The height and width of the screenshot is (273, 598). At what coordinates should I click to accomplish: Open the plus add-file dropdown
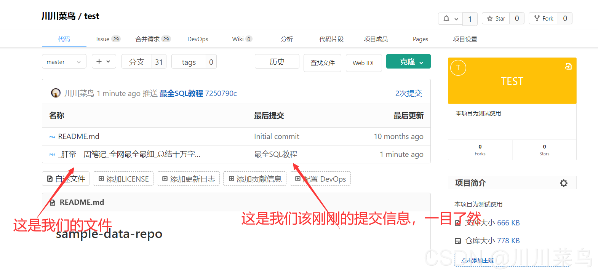pos(104,61)
